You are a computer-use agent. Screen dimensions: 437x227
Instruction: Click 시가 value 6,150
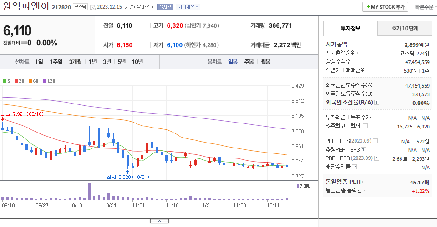[x=125, y=45]
